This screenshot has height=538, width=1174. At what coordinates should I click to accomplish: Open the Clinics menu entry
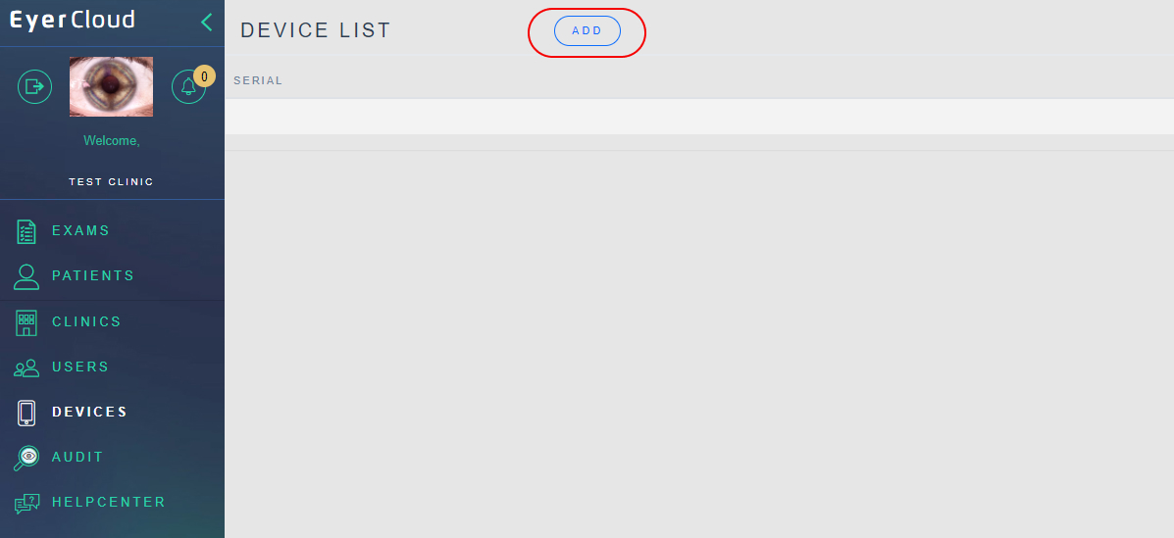pyautogui.click(x=87, y=321)
